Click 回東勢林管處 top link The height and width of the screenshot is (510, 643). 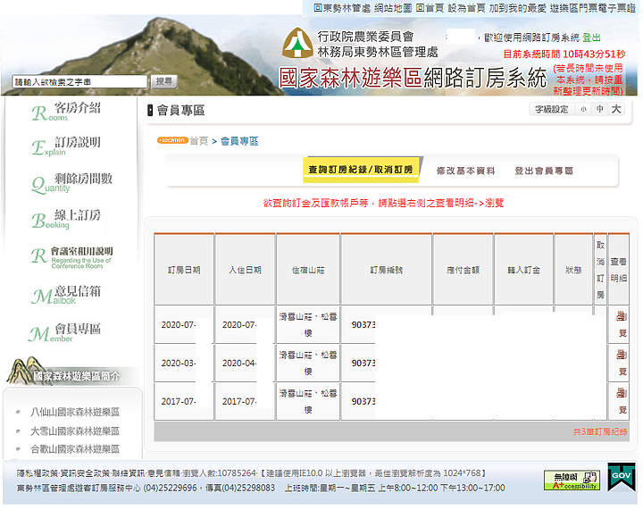coord(342,8)
